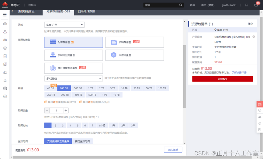This screenshot has height=159, width=263.
Task: Select 跨区域复制流量包 package type
Action: 74,68
